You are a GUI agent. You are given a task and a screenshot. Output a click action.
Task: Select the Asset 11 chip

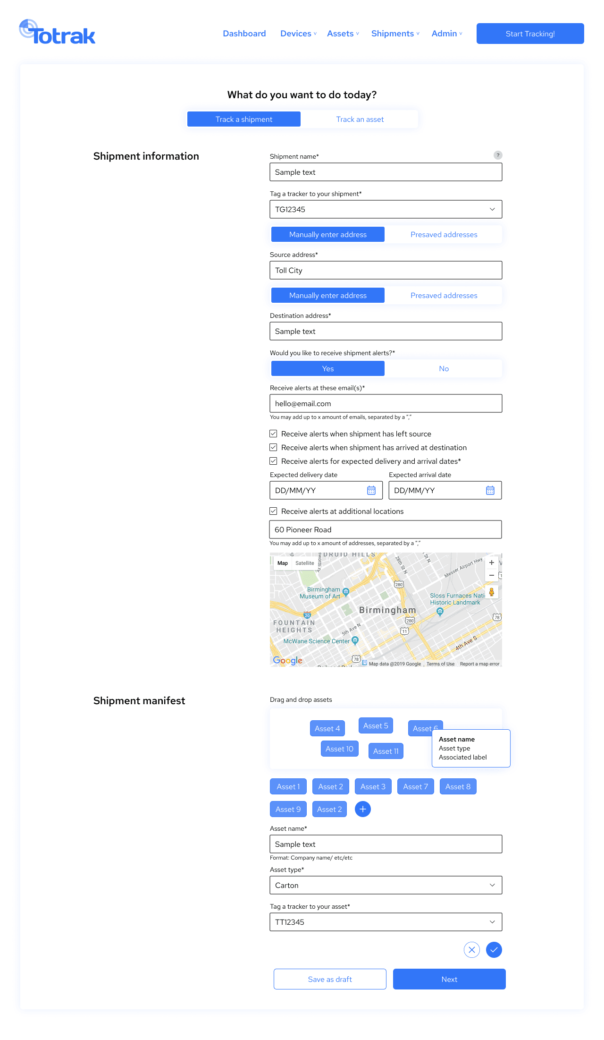click(386, 751)
